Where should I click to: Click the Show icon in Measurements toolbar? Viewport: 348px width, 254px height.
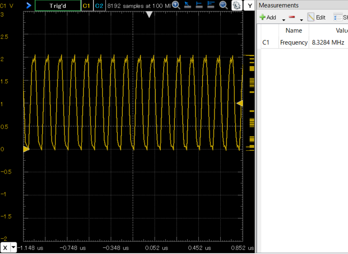point(340,17)
